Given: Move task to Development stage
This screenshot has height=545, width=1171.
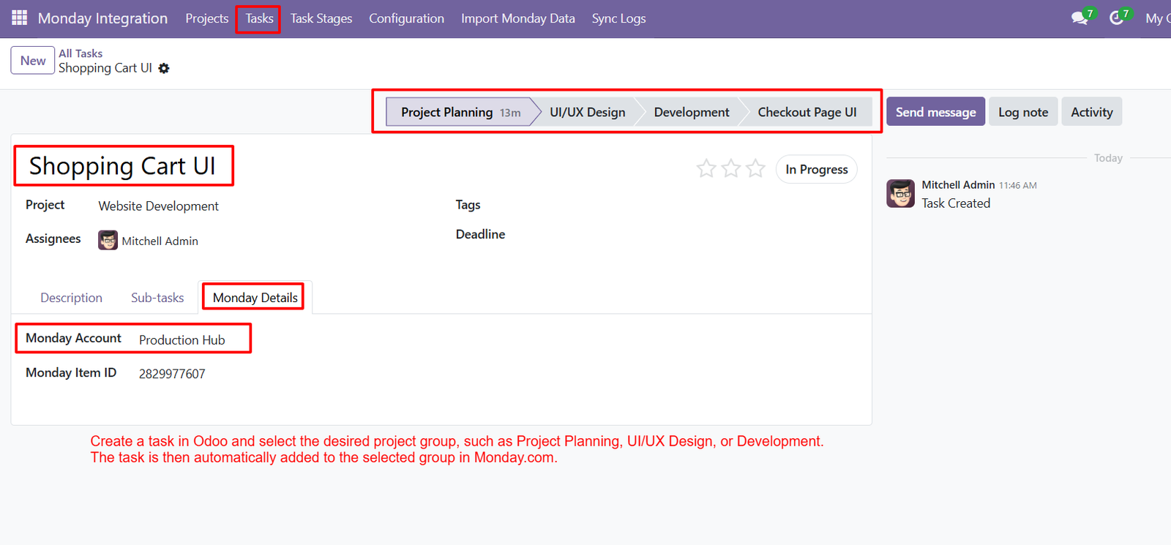Looking at the screenshot, I should pyautogui.click(x=692, y=112).
